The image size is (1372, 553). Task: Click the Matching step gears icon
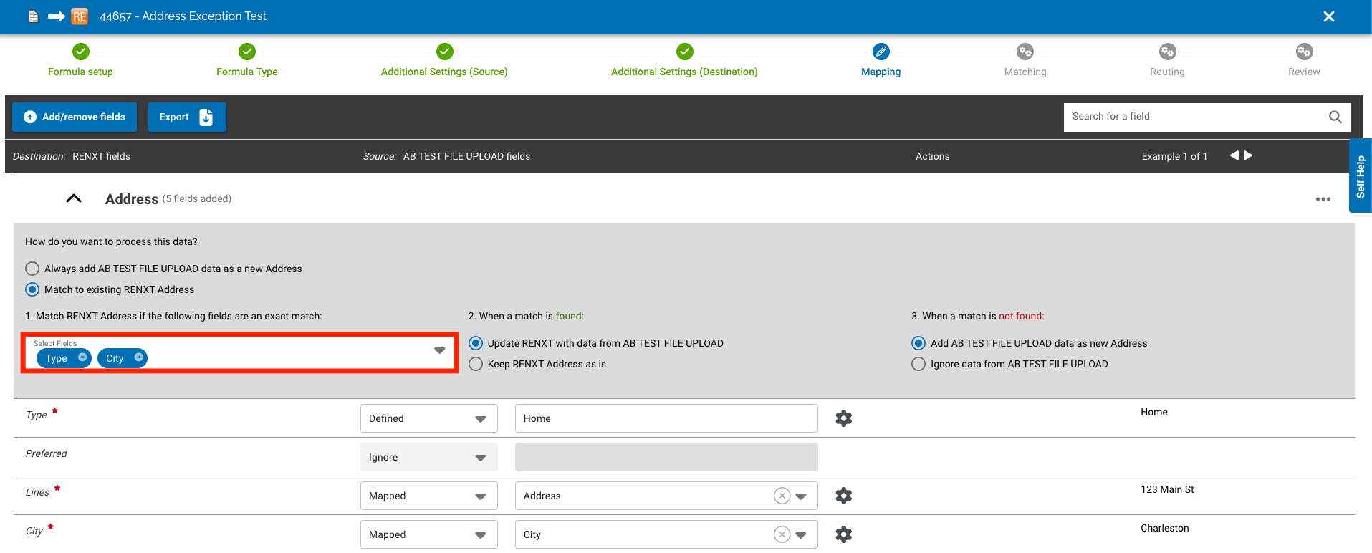coord(1025,52)
